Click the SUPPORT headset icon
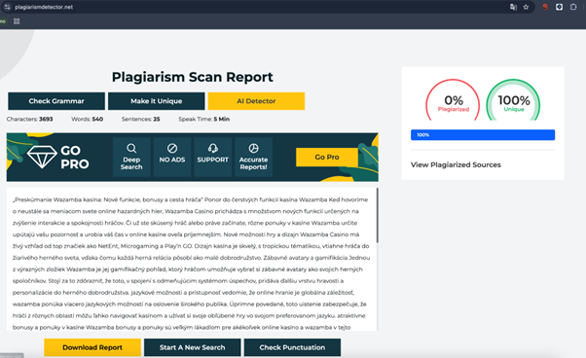 212,149
